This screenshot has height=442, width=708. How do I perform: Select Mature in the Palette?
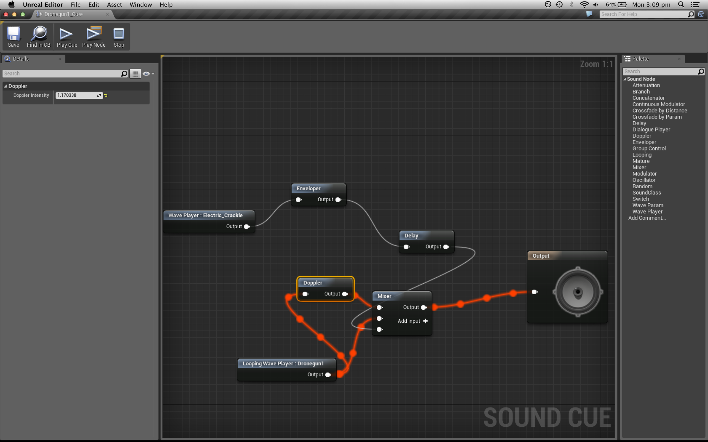click(641, 161)
